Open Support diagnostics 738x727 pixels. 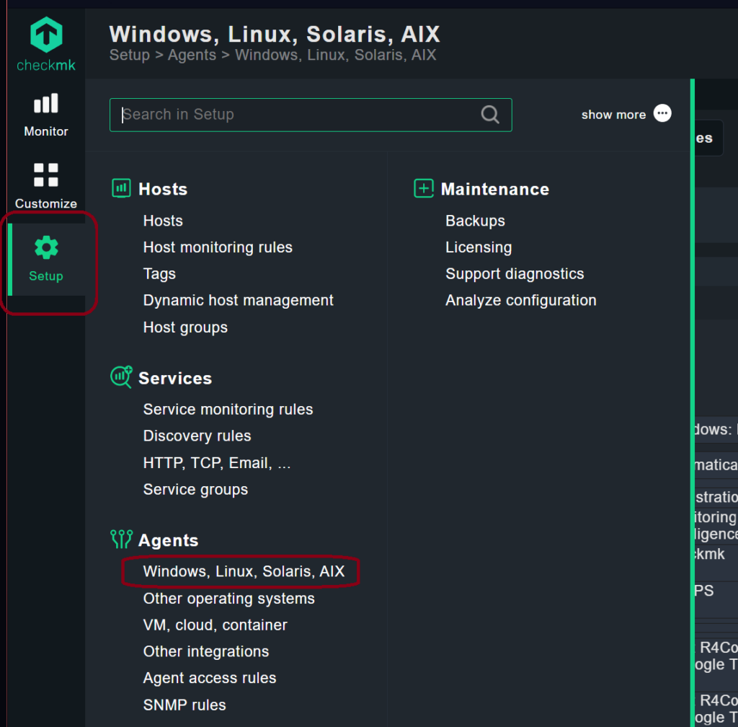tap(515, 274)
